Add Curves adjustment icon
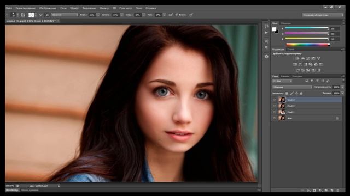Image resolution: width=350 pixels, height=196 pixels. tap(308, 58)
